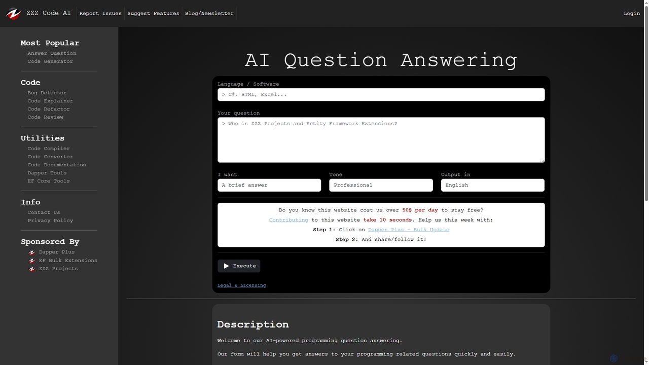The image size is (649, 365).
Task: Click the EF Bulk Extensions sponsor icon
Action: tap(32, 261)
